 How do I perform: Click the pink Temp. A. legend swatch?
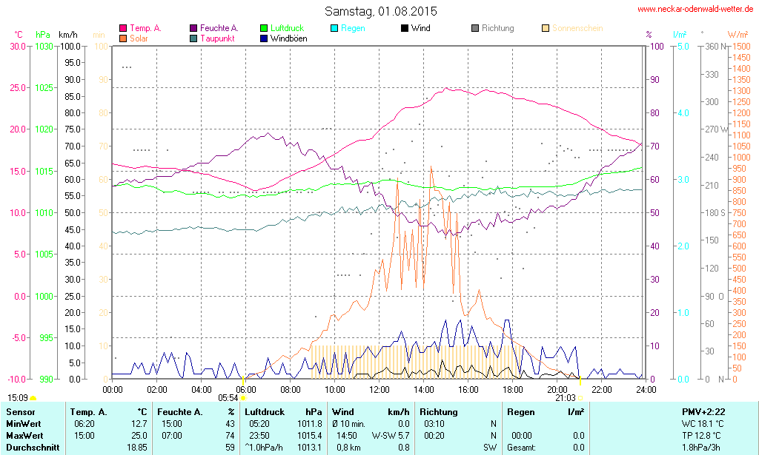click(123, 28)
